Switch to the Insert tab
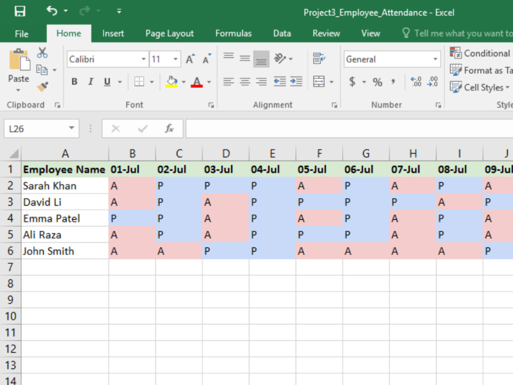Image resolution: width=513 pixels, height=385 pixels. [113, 33]
